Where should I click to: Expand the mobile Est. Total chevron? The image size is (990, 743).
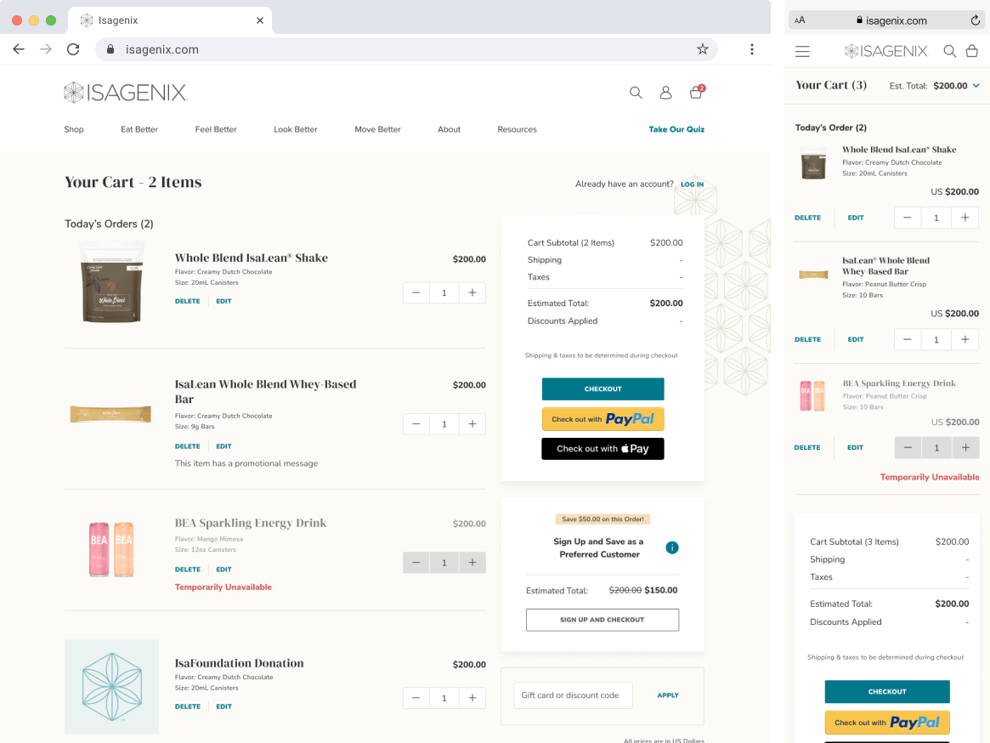pyautogui.click(x=976, y=85)
